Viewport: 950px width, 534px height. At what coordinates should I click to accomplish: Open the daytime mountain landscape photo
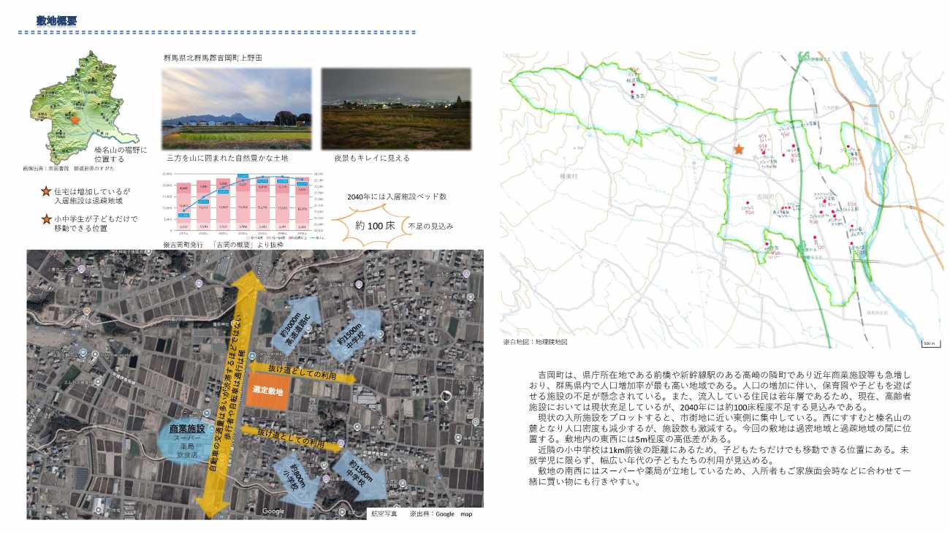(x=236, y=109)
